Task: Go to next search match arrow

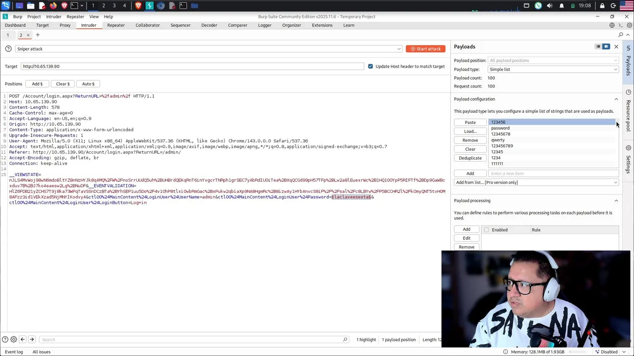Action: (x=31, y=339)
